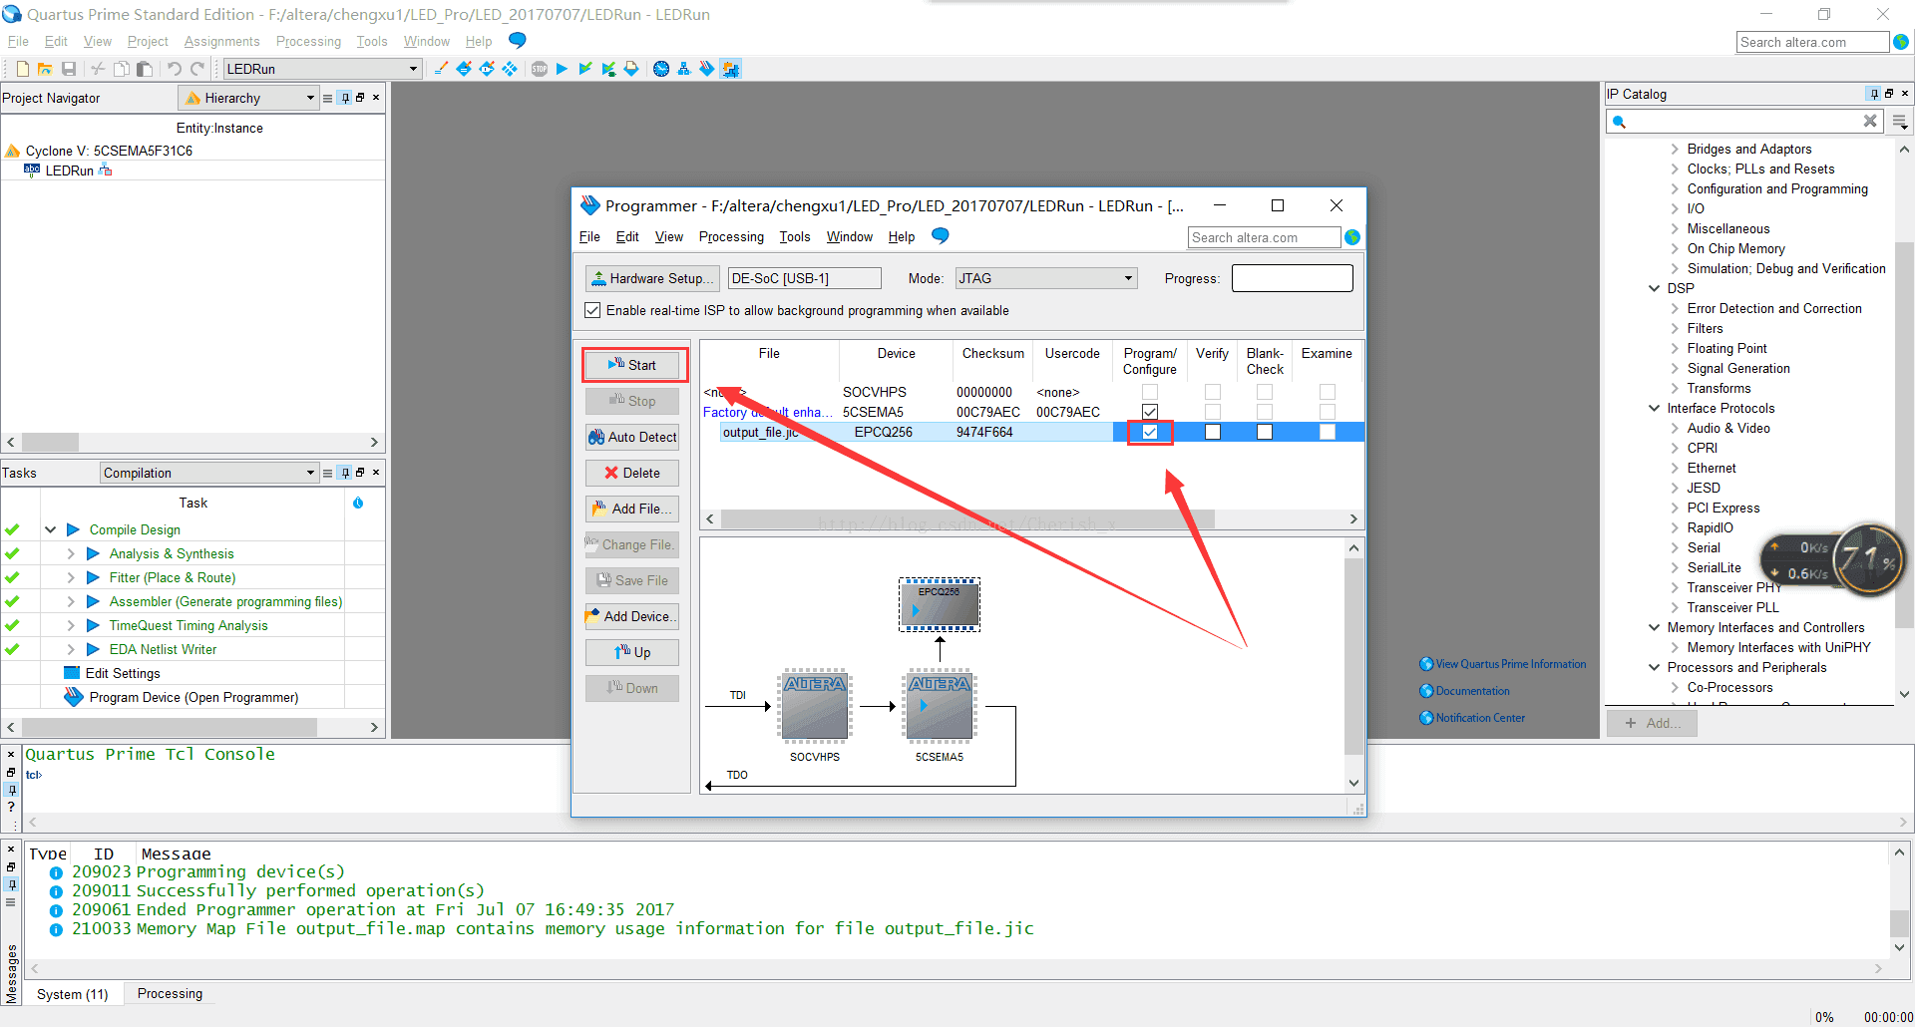Open Project menu in main Quartus window
Image resolution: width=1915 pixels, height=1027 pixels.
click(148, 41)
